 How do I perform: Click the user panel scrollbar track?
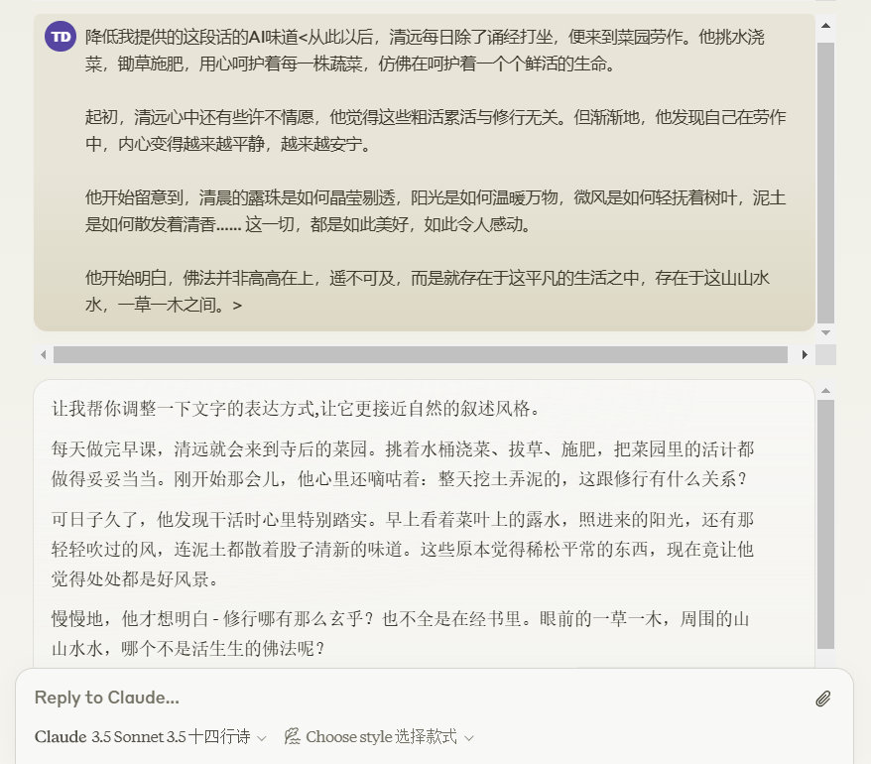point(824,179)
